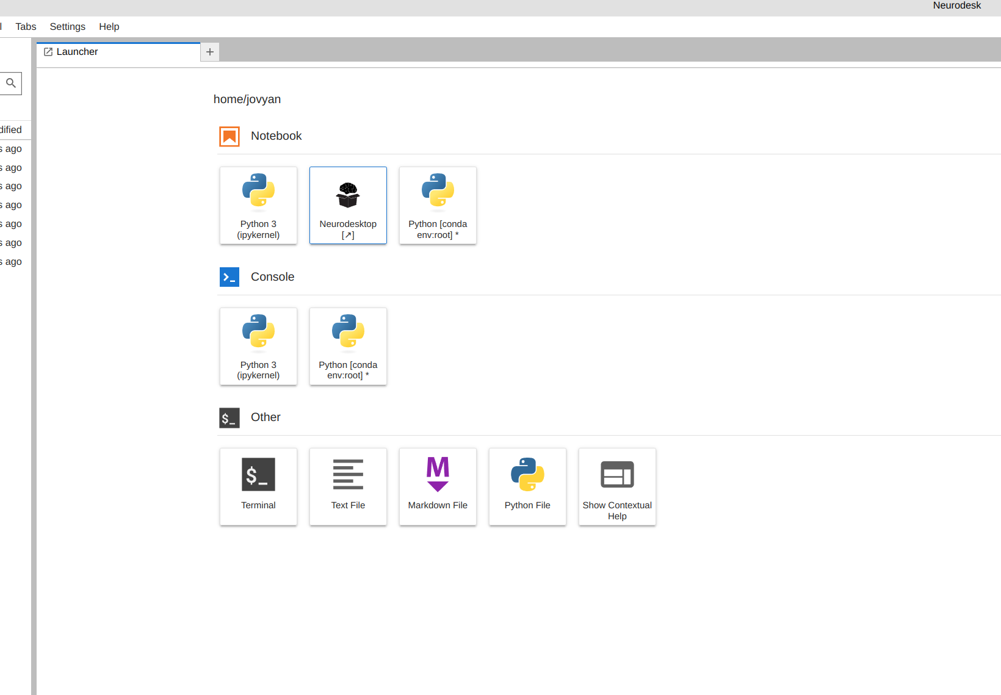Image resolution: width=1001 pixels, height=695 pixels.
Task: Create Python conda env:root notebook
Action: 438,206
